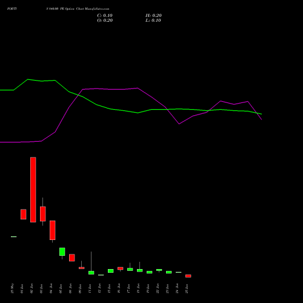Screen dimensions: 303x303
Task: Click the high value H: 0.20
Action: [x=153, y=16]
